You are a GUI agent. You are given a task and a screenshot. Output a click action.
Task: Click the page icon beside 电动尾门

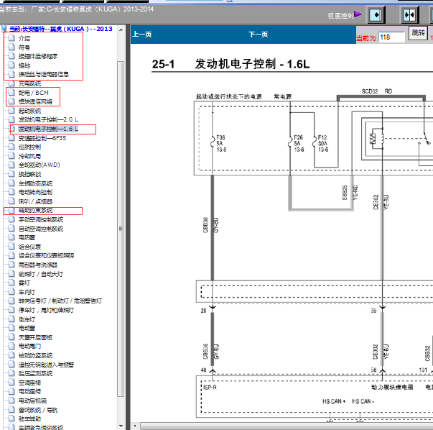click(11, 346)
